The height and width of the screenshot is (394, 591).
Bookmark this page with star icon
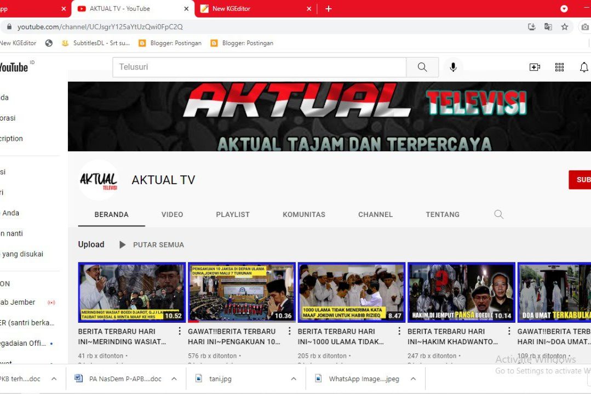565,27
